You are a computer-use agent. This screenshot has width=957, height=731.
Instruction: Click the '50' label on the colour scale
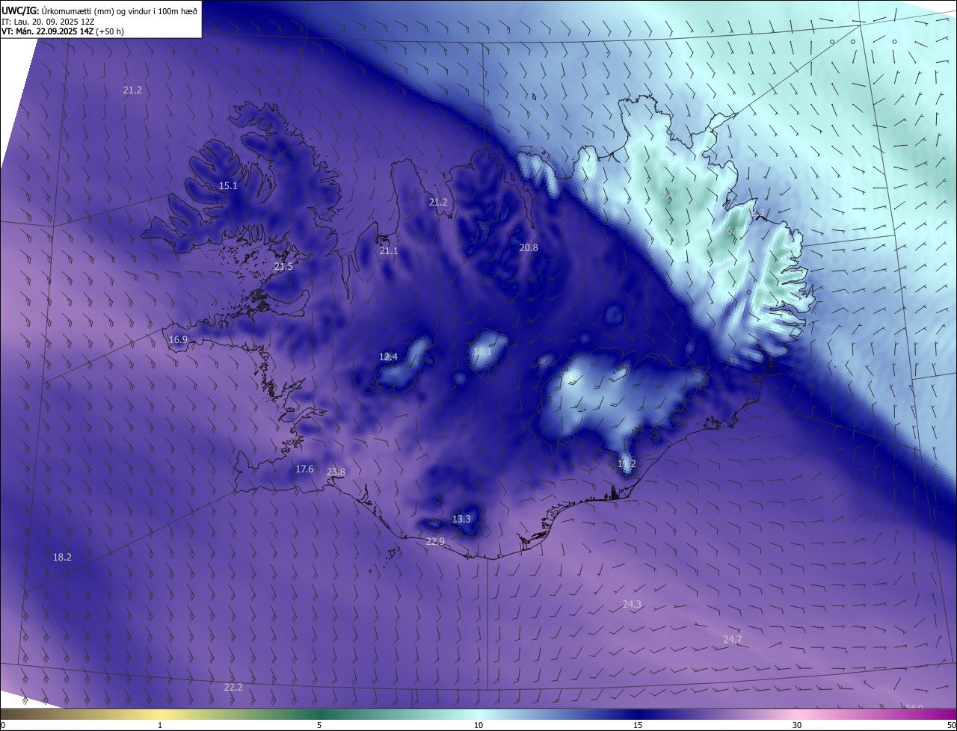(x=951, y=725)
